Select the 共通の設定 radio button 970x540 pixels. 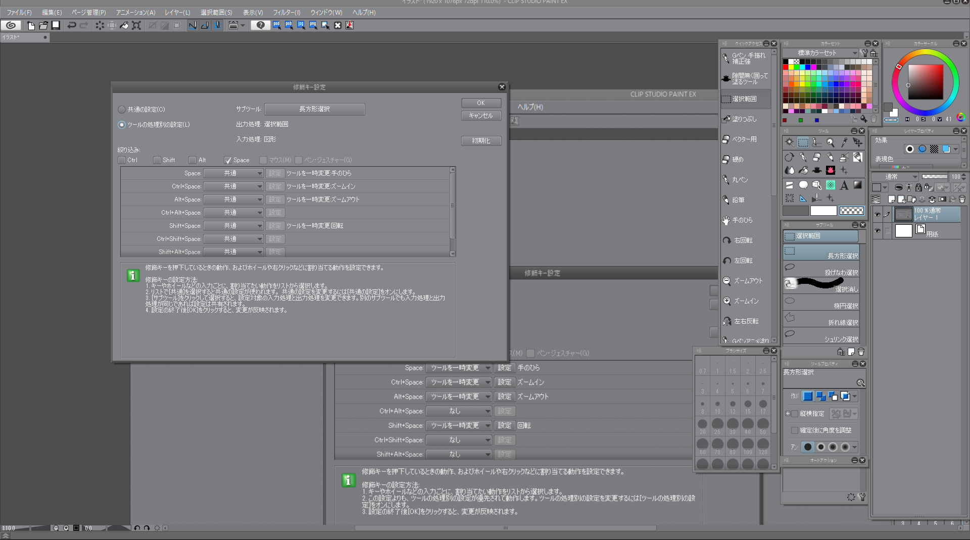click(122, 110)
